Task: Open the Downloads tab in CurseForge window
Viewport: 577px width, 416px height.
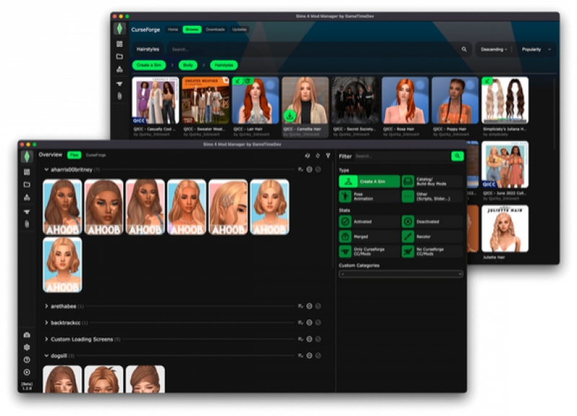Action: pos(215,30)
